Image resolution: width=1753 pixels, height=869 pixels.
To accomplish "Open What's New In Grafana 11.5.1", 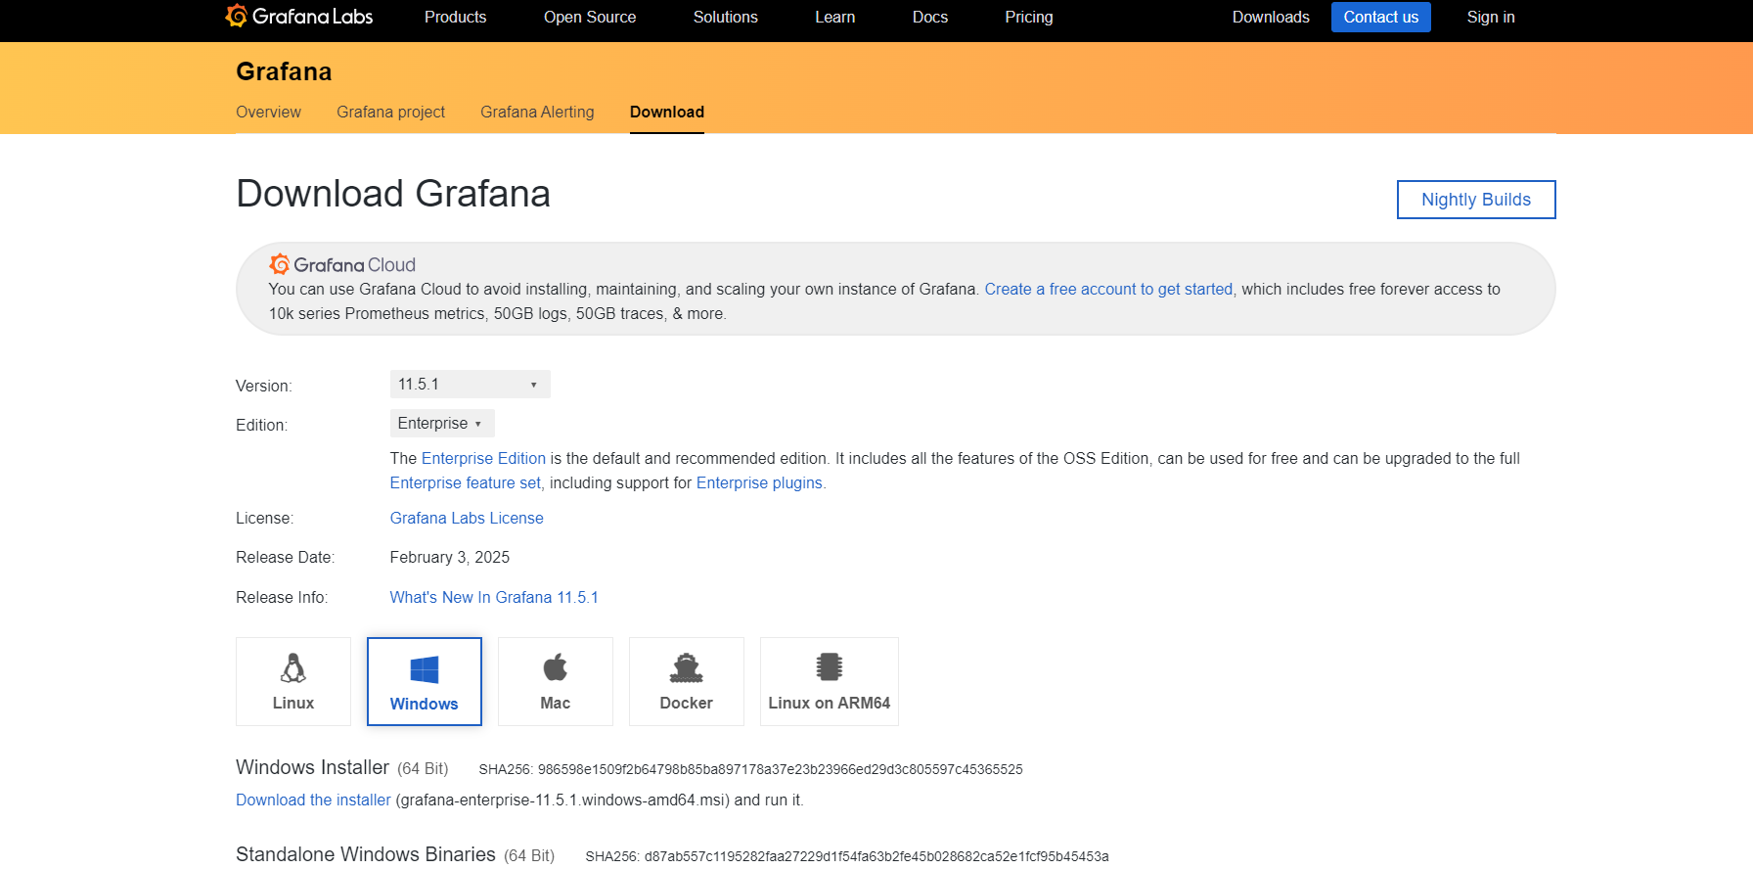I will 494,597.
